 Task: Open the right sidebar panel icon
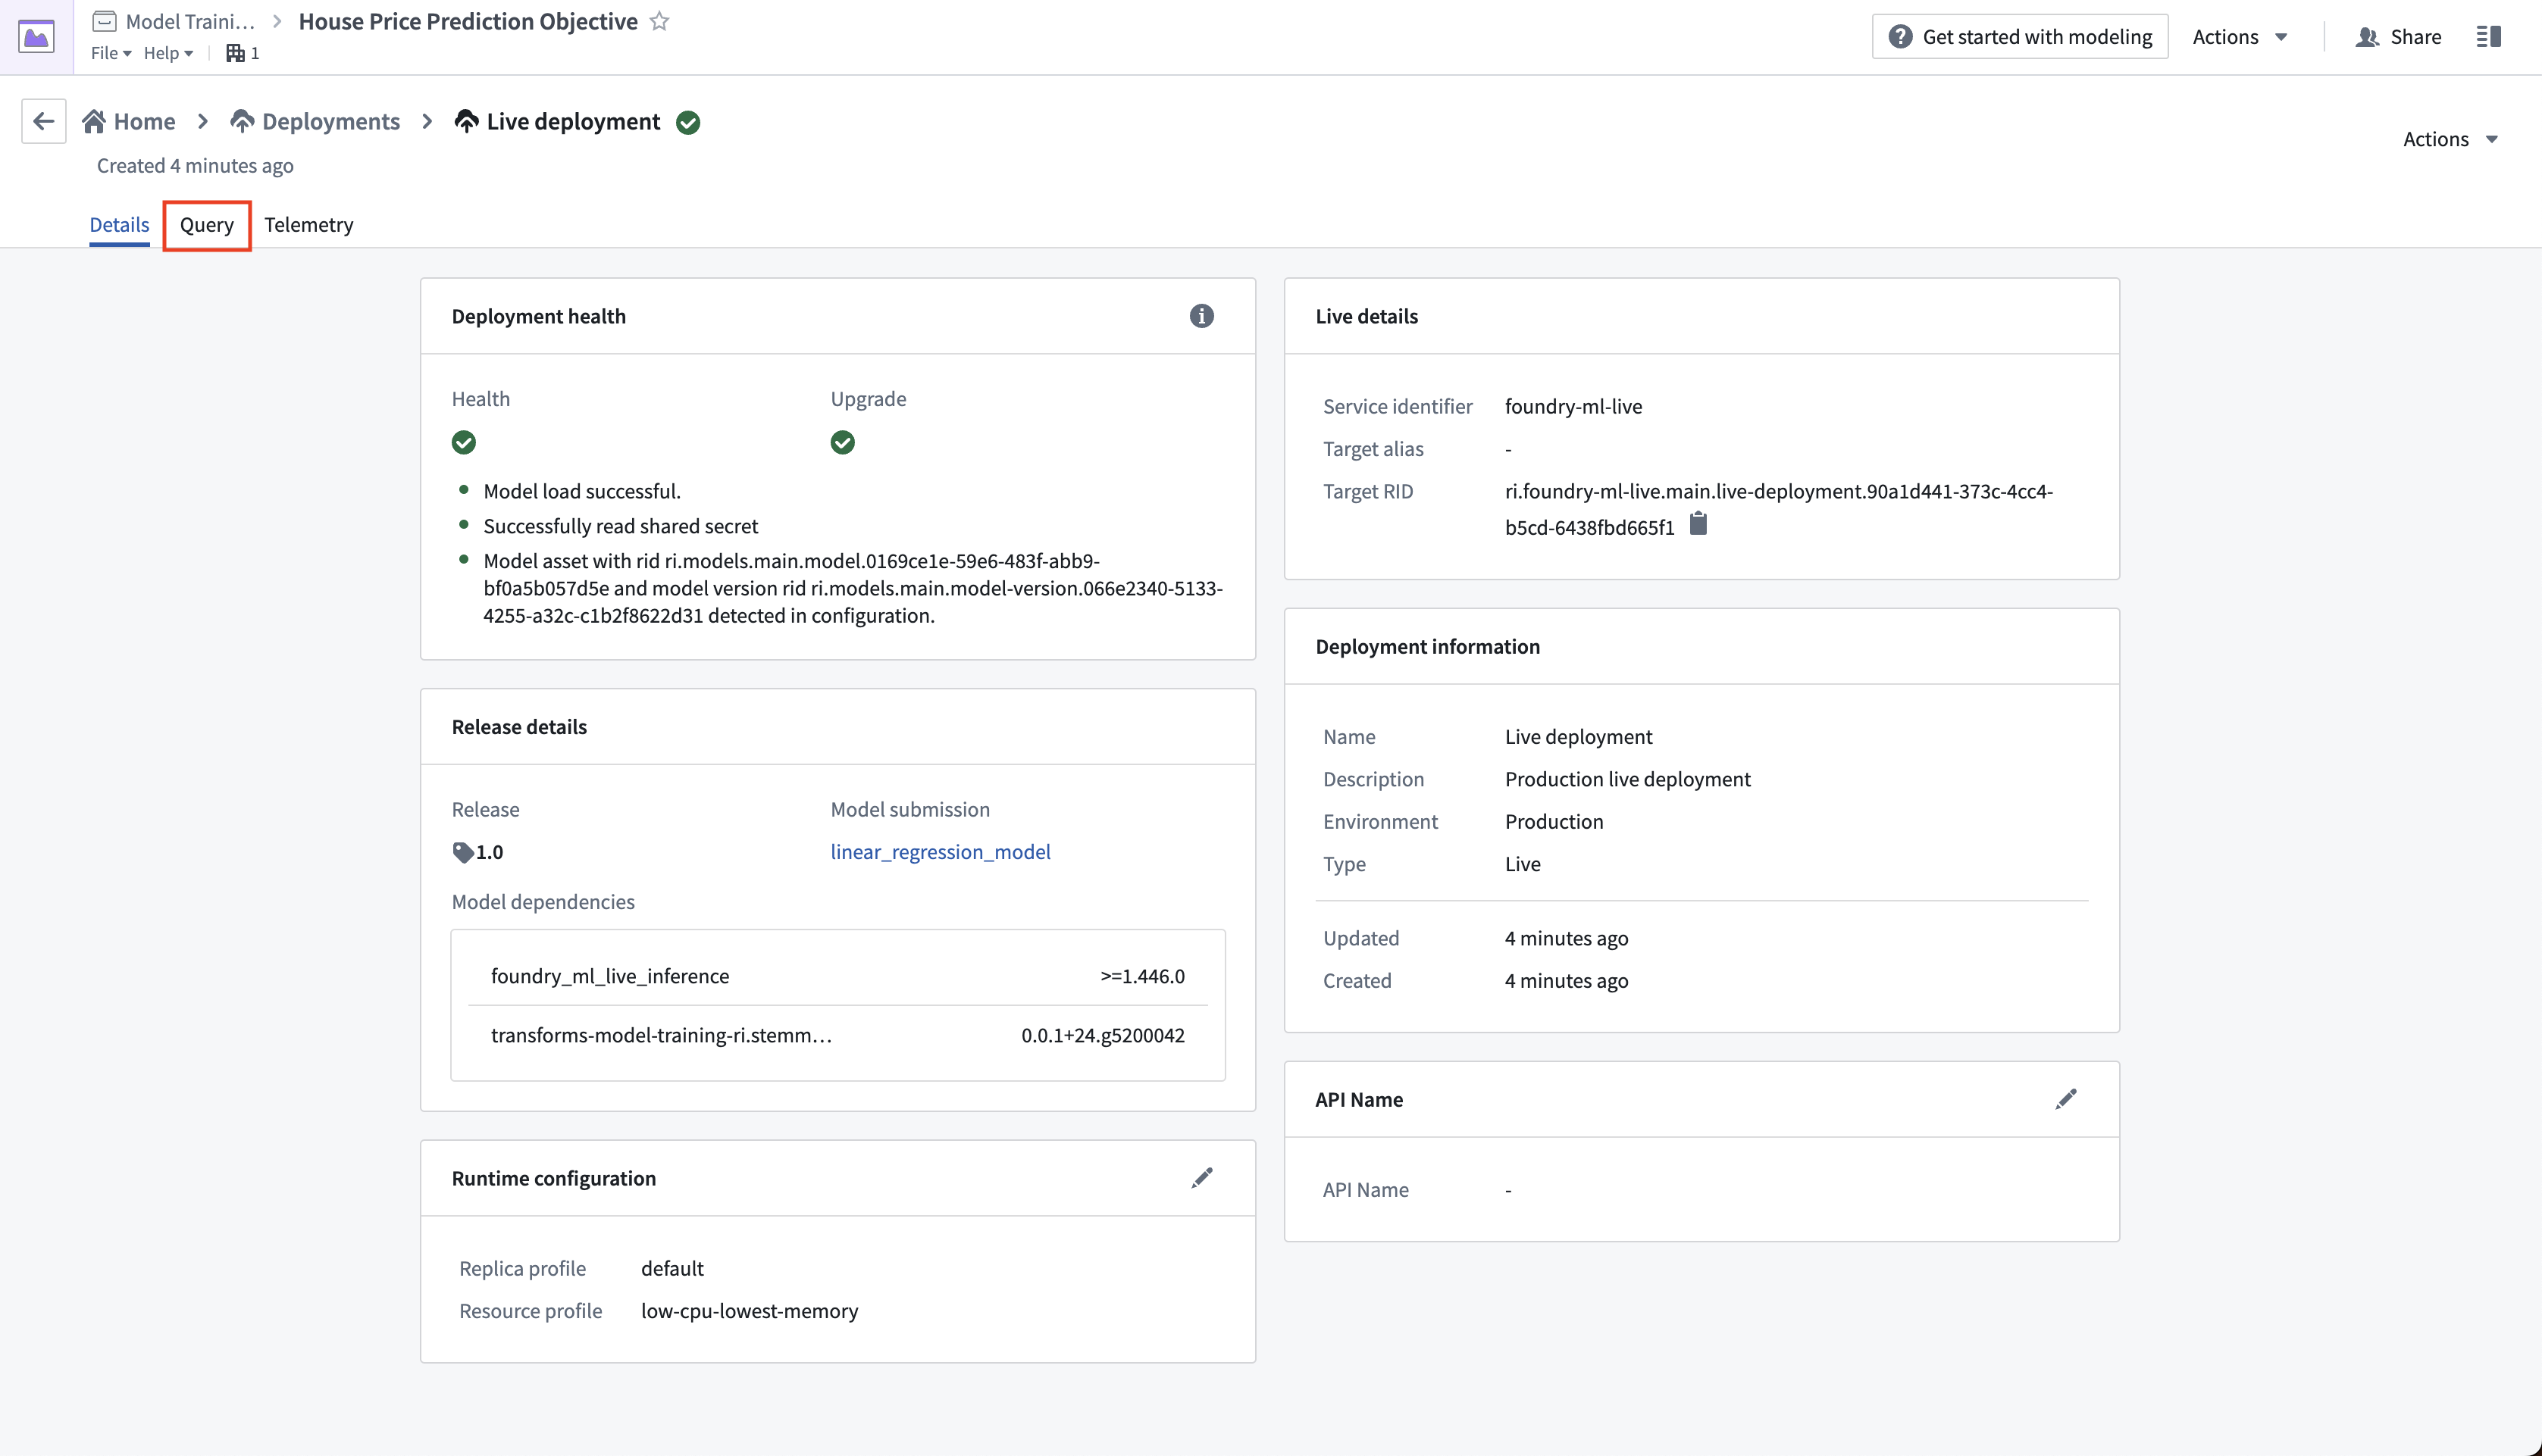[x=2489, y=37]
